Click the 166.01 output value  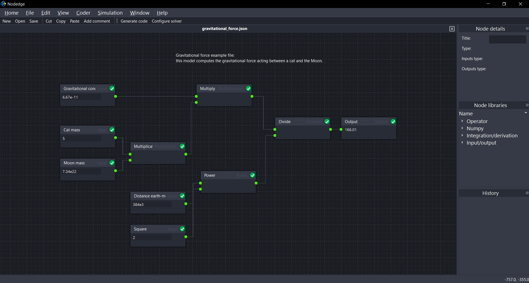[351, 130]
